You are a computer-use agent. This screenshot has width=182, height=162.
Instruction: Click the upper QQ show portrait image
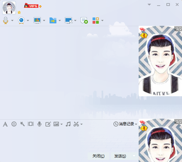160,61
